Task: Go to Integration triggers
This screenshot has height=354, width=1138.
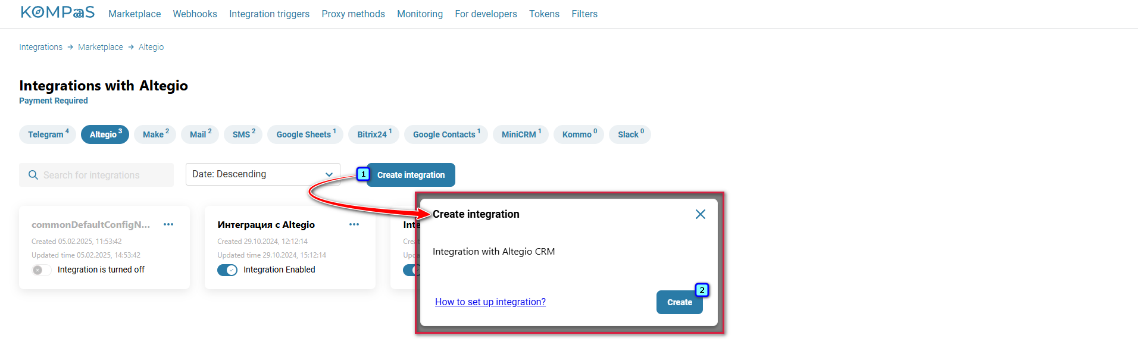Action: coord(269,14)
